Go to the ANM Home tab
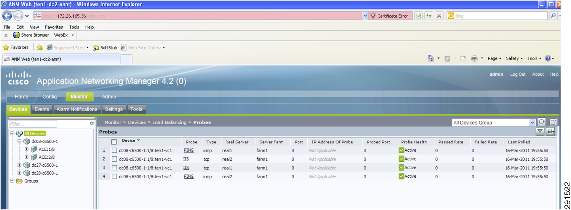 [x=21, y=97]
